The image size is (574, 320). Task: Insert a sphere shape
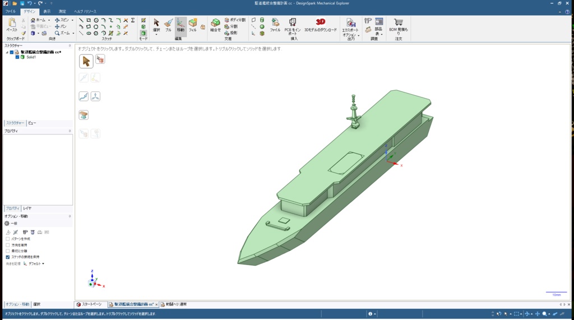click(x=262, y=26)
